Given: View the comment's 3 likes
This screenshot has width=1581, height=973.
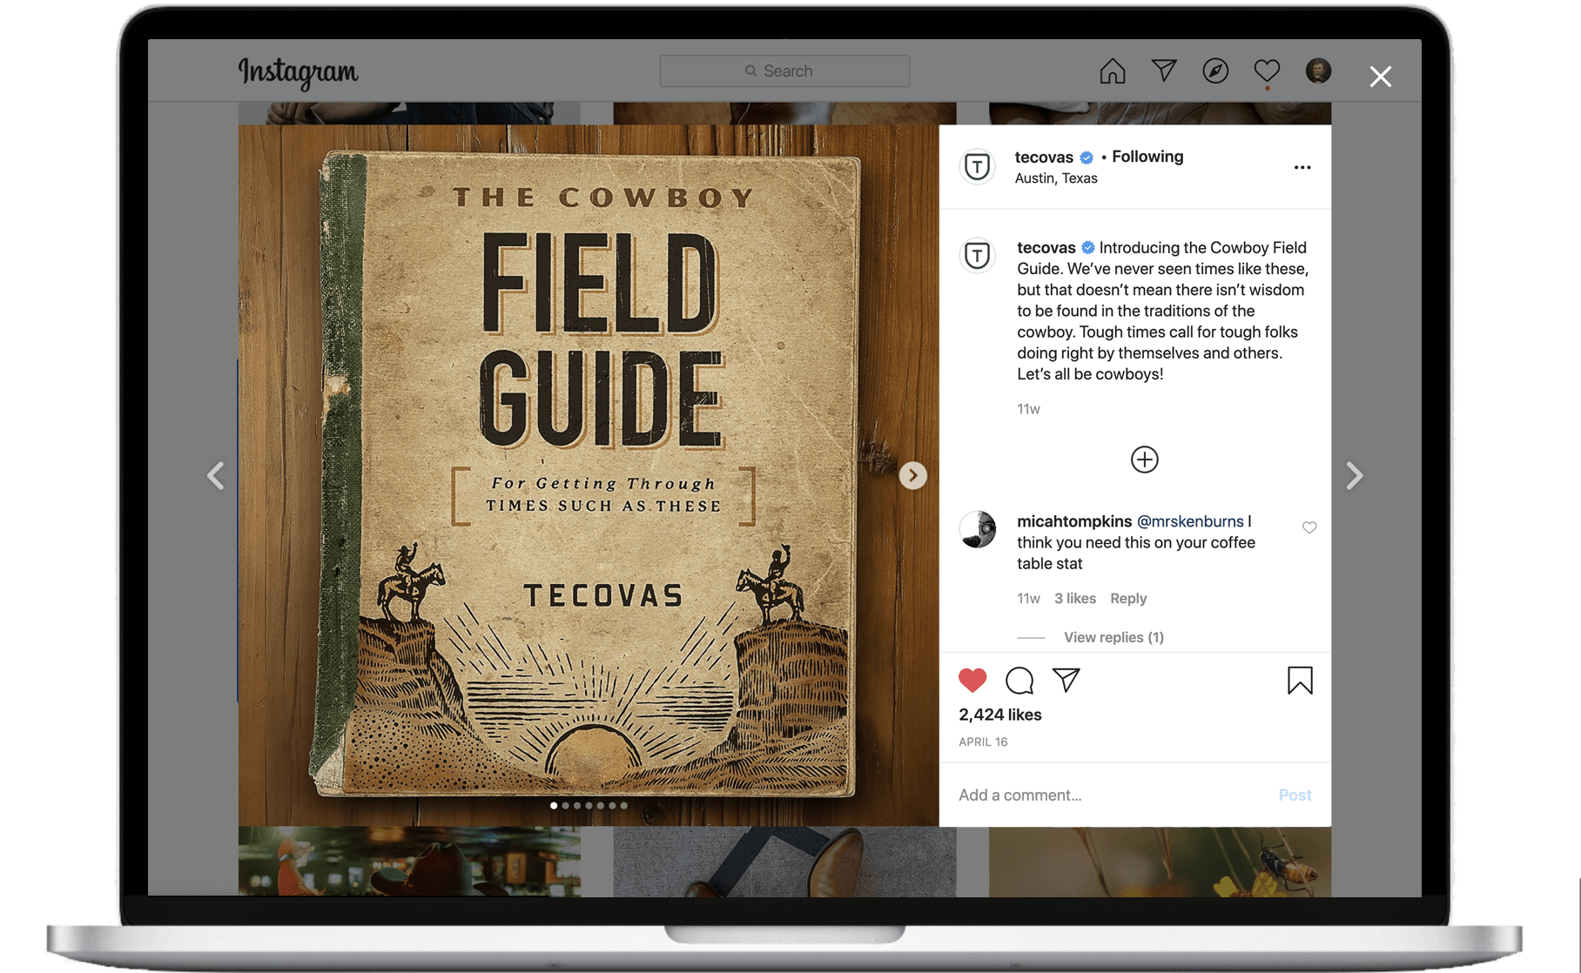Looking at the screenshot, I should pos(1075,599).
